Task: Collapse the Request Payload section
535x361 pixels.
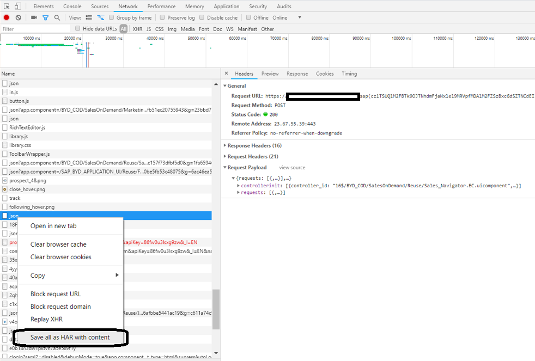Action: click(225, 167)
